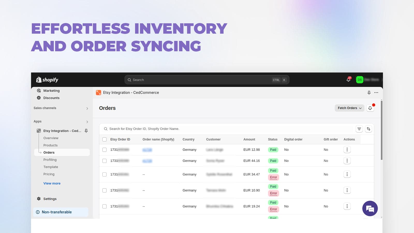Open the Fetch Orders dropdown

pyautogui.click(x=349, y=108)
